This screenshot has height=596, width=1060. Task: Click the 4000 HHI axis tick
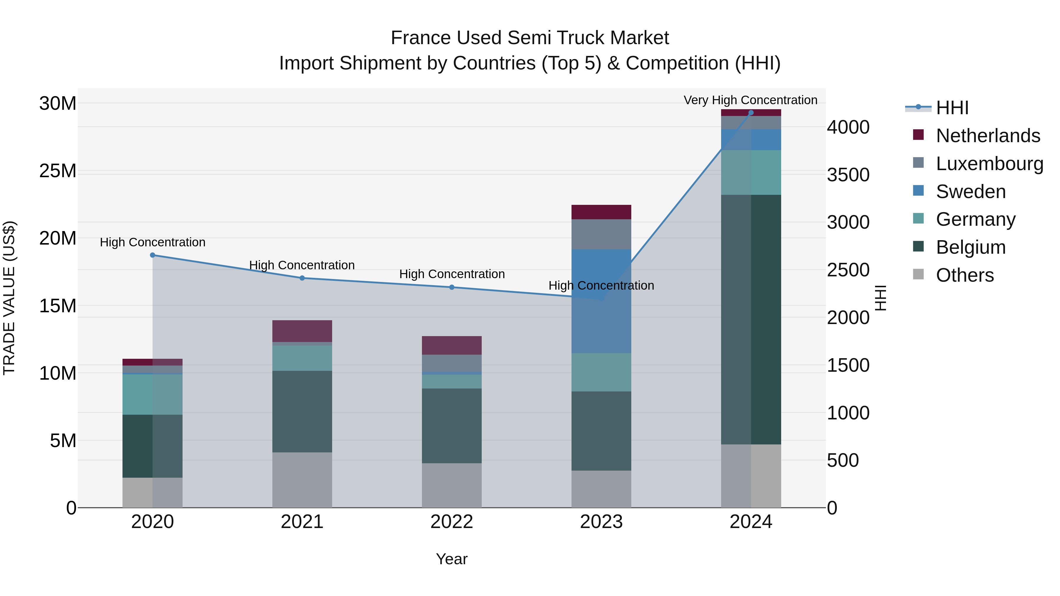[849, 127]
